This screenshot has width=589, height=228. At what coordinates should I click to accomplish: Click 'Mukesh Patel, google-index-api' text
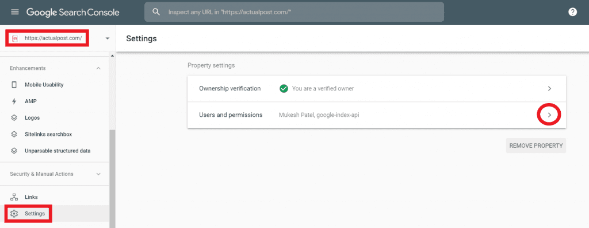click(x=319, y=115)
